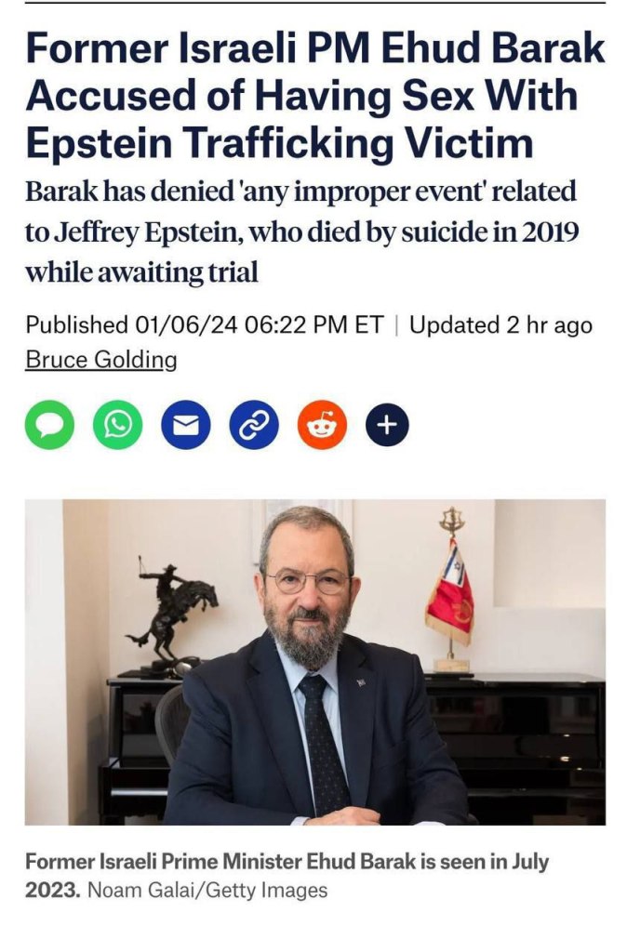This screenshot has height=952, width=627.
Task: Click the small desk flag in the photo
Action: point(450,595)
